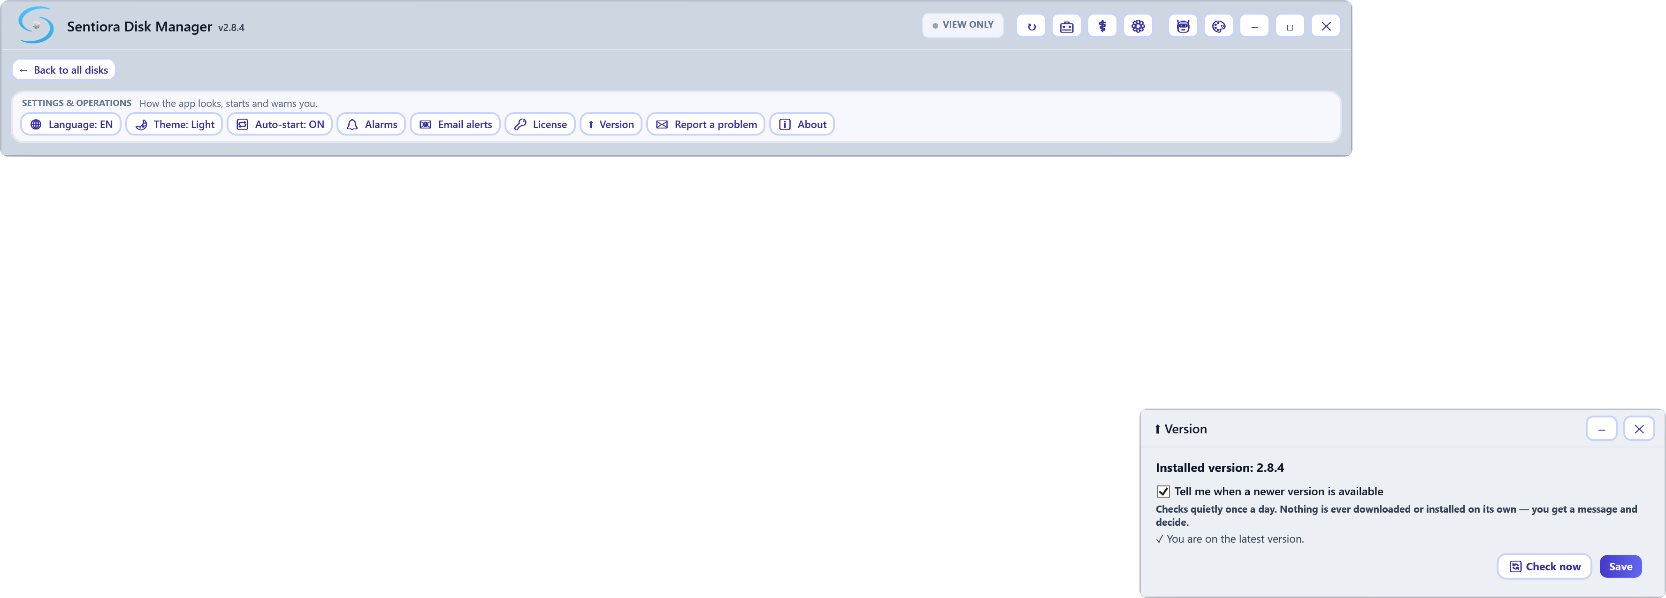This screenshot has height=598, width=1666.
Task: Switch Theme: Light setting
Action: (174, 124)
